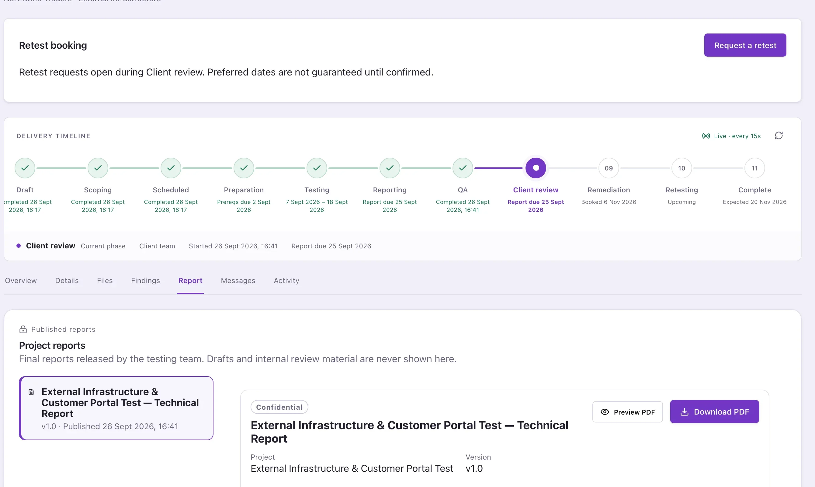This screenshot has height=487, width=815.
Task: Click the Retesting stage marker 10
Action: pyautogui.click(x=681, y=168)
